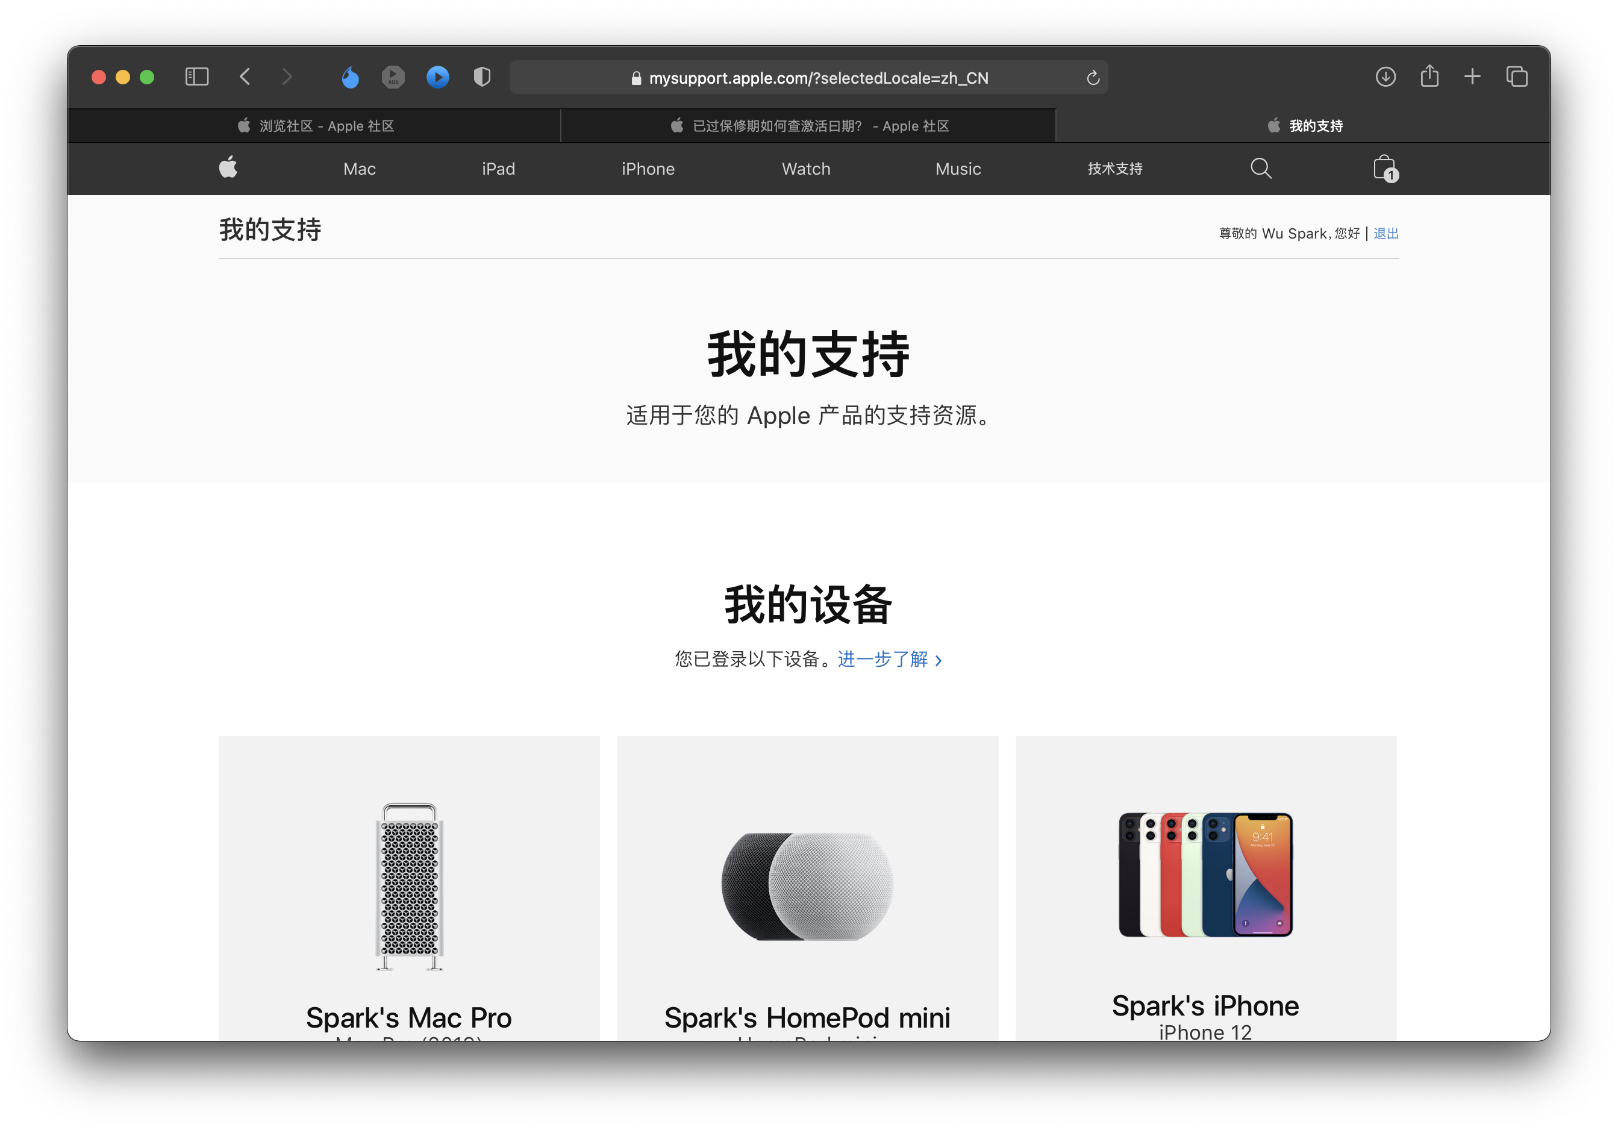The image size is (1618, 1130).
Task: Switch to the 浏览社区 - Apple 社区 tab
Action: 314,126
